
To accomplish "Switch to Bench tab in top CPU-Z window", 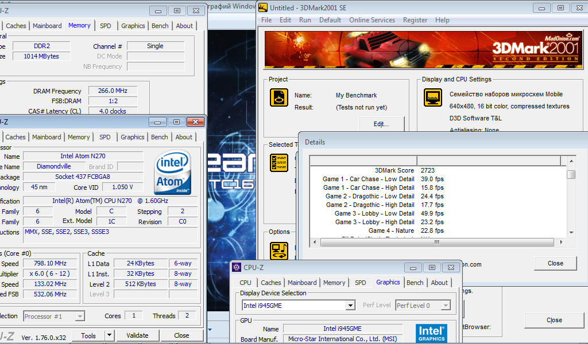I will (160, 26).
